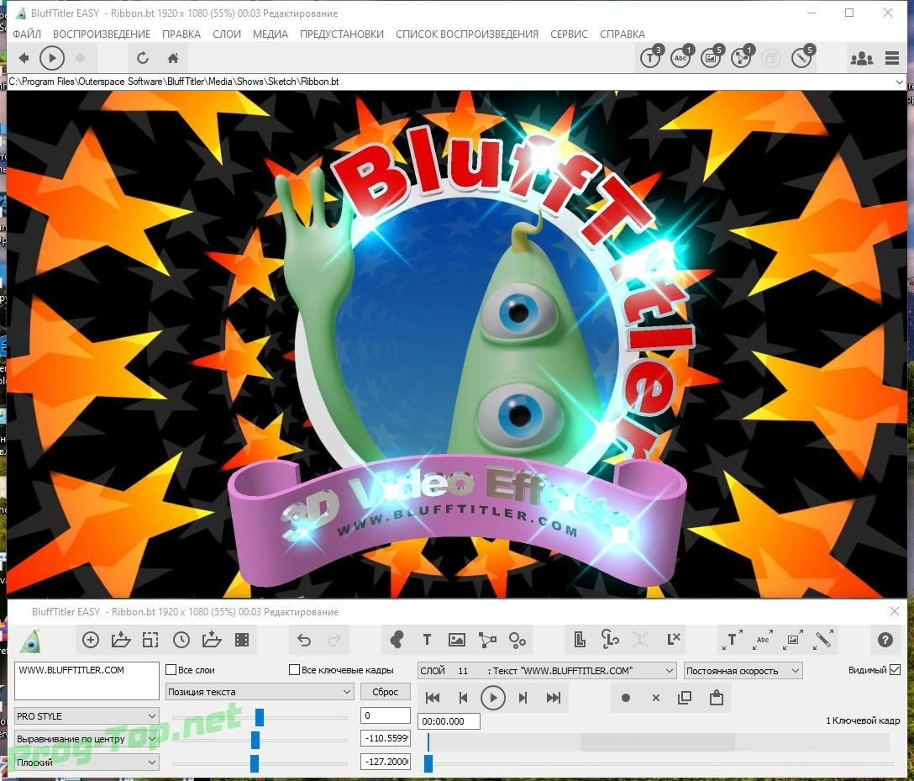Image resolution: width=914 pixels, height=781 pixels.
Task: Jump to the last keyframe
Action: (x=553, y=698)
